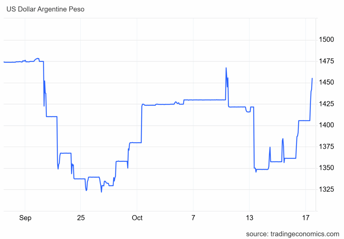Pick the 1400 y-axis value

tap(327, 126)
